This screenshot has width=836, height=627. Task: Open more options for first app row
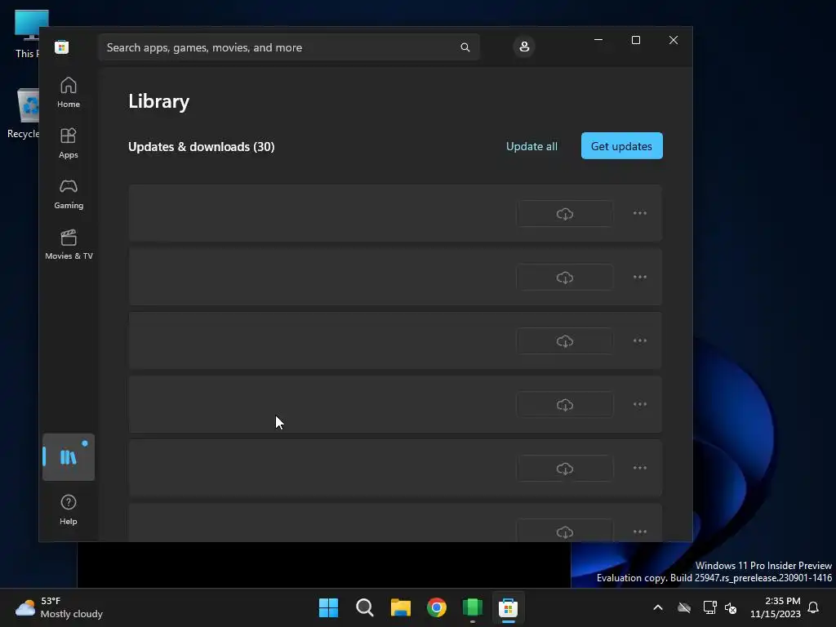coord(640,213)
